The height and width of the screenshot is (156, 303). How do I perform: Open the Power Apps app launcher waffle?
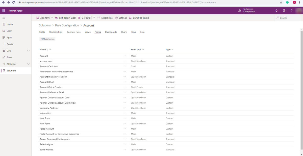[4, 11]
